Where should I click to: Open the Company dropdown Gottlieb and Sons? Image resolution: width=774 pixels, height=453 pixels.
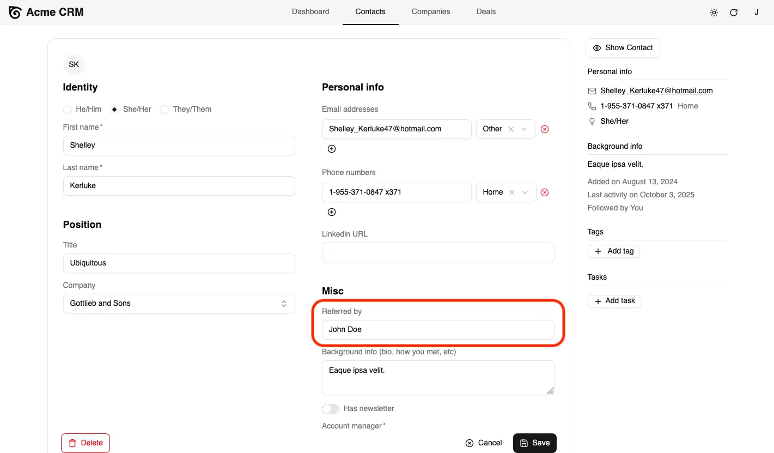point(179,304)
